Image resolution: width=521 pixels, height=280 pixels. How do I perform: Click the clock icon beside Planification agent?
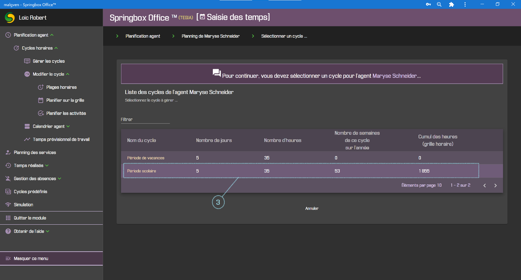pos(8,35)
